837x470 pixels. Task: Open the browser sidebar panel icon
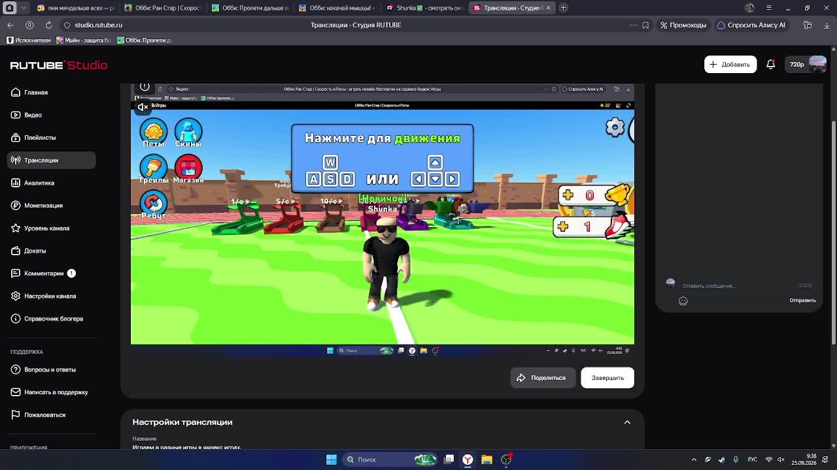pos(808,25)
